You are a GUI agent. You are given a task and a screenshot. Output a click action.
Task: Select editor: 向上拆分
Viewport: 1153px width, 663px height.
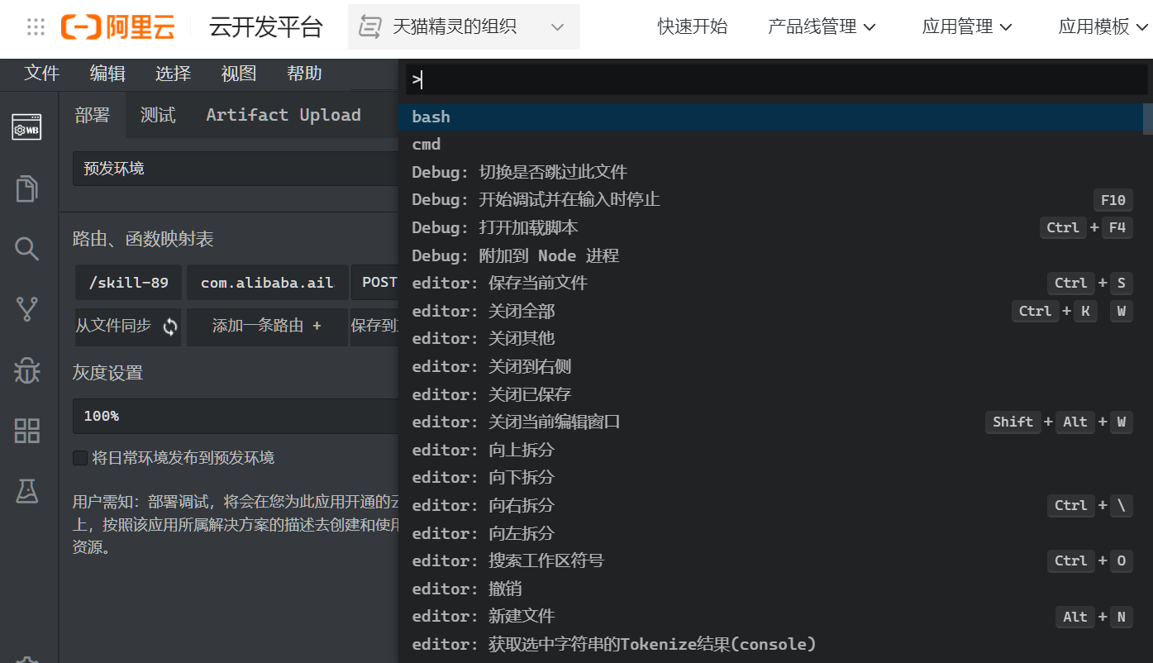pyautogui.click(x=770, y=451)
